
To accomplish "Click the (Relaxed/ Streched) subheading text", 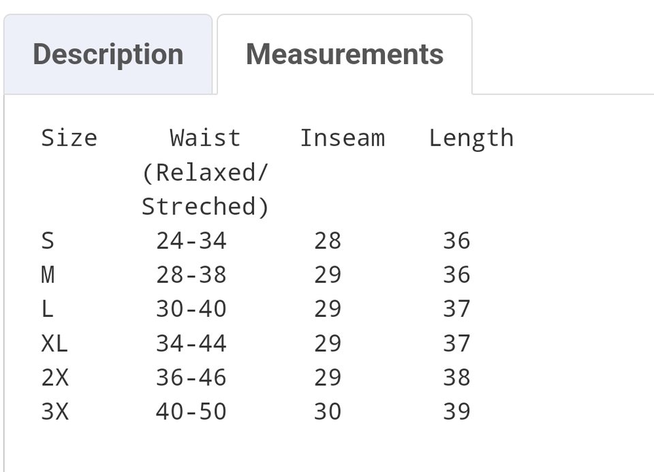I will [205, 190].
